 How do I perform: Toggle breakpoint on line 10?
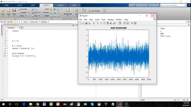(x=7, y=53)
